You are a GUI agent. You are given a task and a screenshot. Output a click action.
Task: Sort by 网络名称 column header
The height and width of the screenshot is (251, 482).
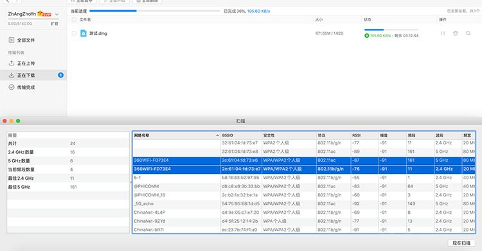click(x=177, y=135)
